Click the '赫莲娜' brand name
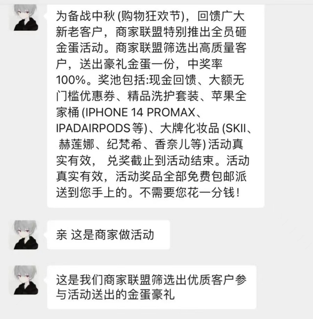The height and width of the screenshot is (319, 313). (76, 144)
